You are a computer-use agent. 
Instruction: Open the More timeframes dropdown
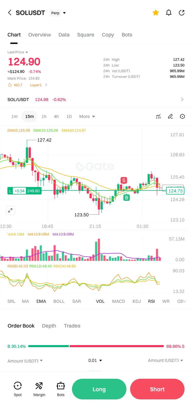point(87,117)
